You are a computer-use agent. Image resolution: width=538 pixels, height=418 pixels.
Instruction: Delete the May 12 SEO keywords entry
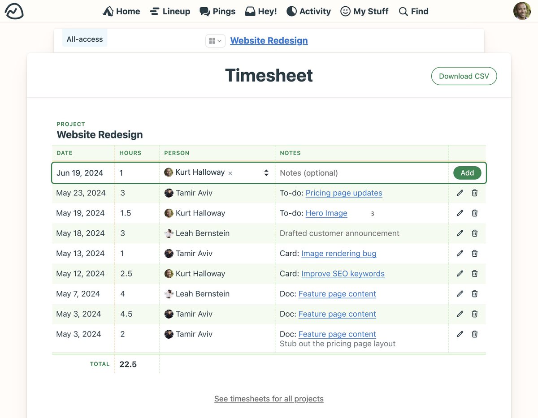(x=475, y=274)
